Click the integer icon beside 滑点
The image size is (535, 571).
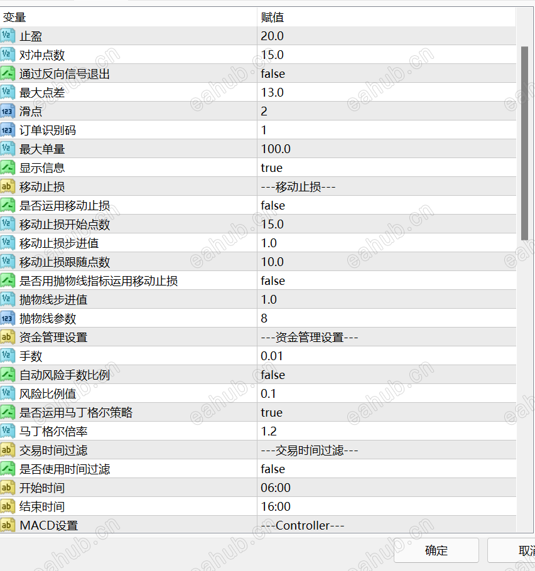pyautogui.click(x=9, y=111)
